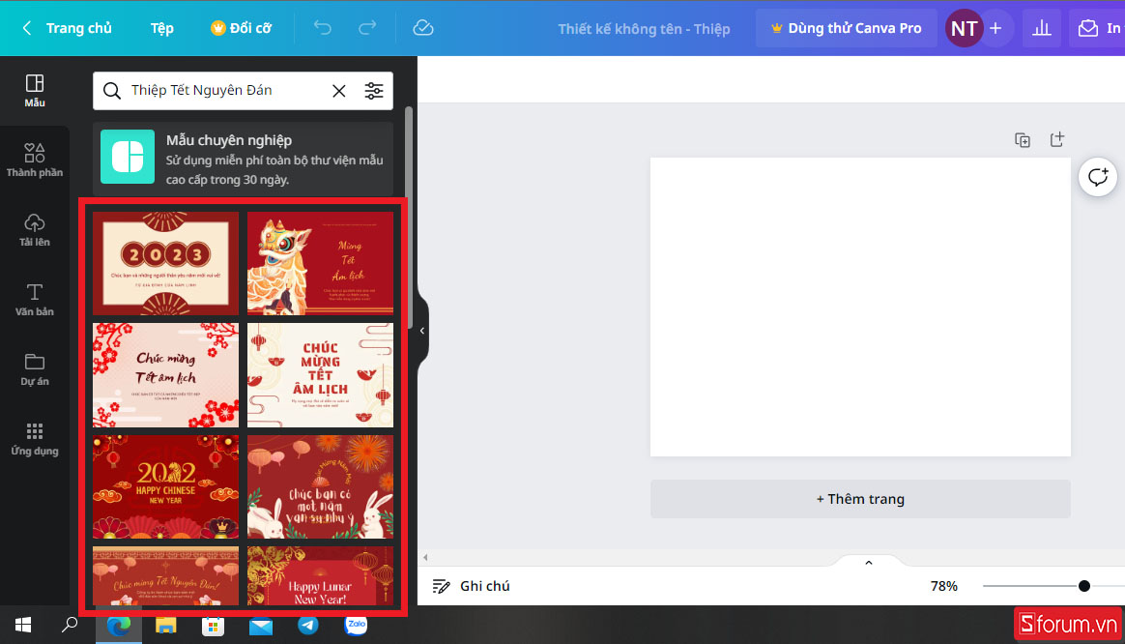Viewport: 1125px width, 644px height.
Task: Click the Dùng thử Canva Pro button
Action: click(x=845, y=28)
